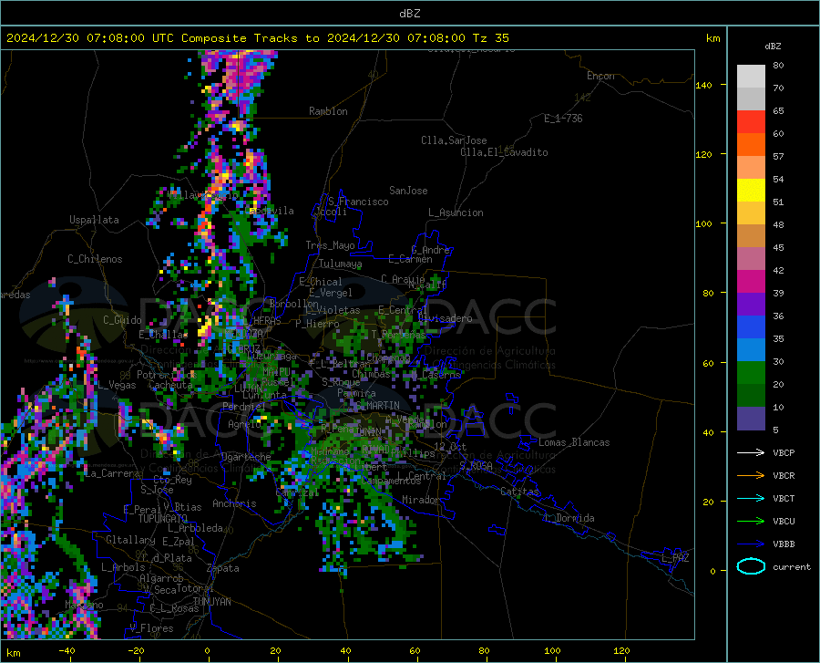Click the Cacheuta map label
820x663 pixels.
[170, 386]
